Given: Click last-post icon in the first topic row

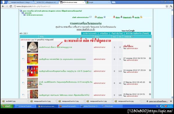Looking at the screenshot, I should 150,46.
